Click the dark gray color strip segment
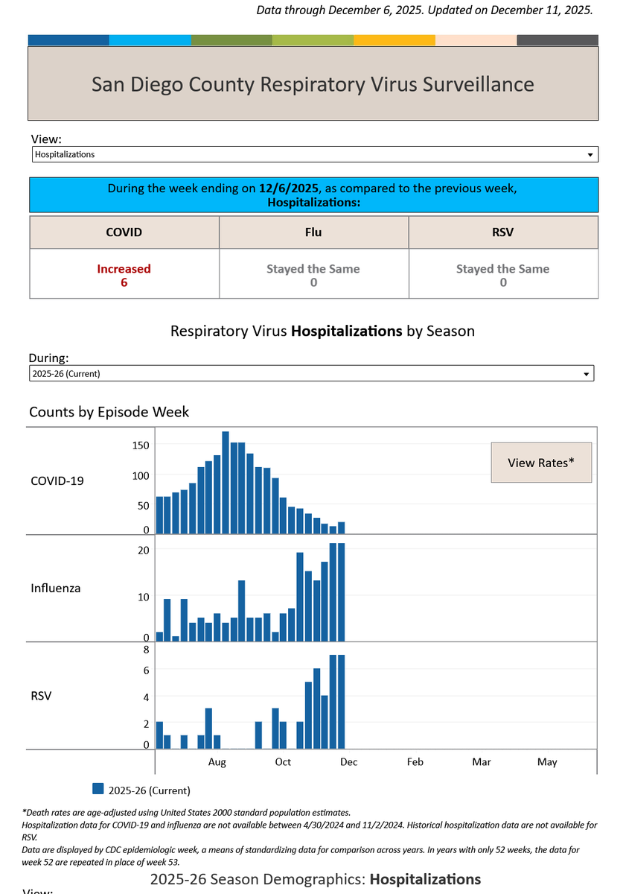Image resolution: width=623 pixels, height=894 pixels. pos(557,40)
